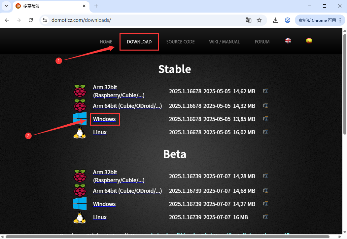This screenshot has width=347, height=239.
Task: Click the horizontal scrollbar thumb
Action: (167, 237)
